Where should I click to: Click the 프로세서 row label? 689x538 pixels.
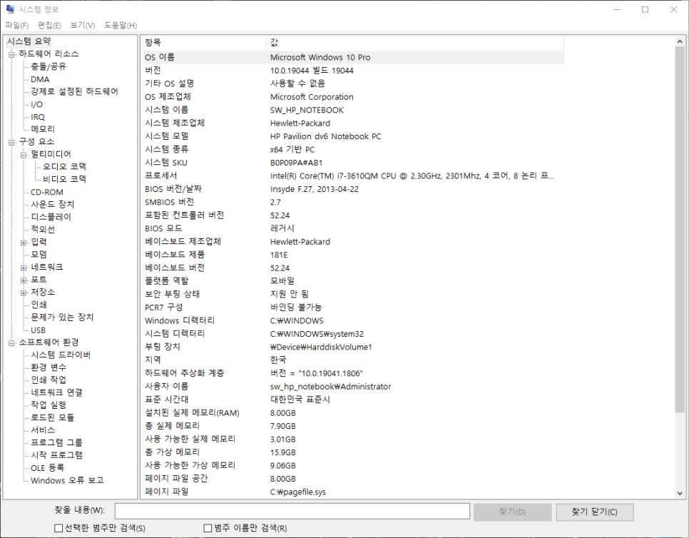coord(160,176)
